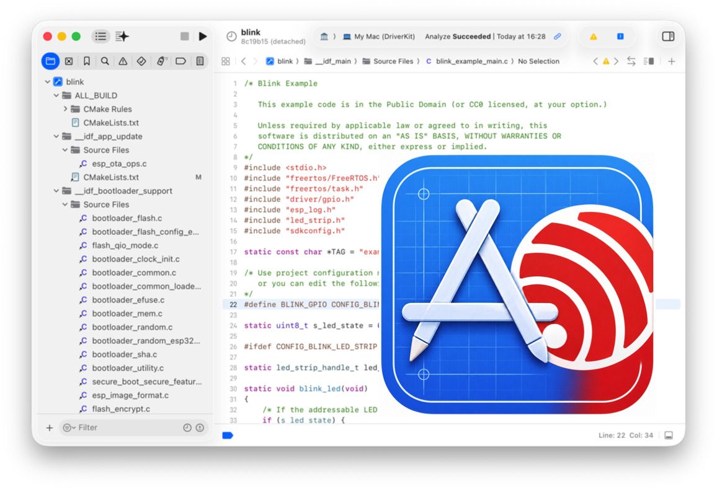Select bootloader_sha.c file

click(125, 354)
